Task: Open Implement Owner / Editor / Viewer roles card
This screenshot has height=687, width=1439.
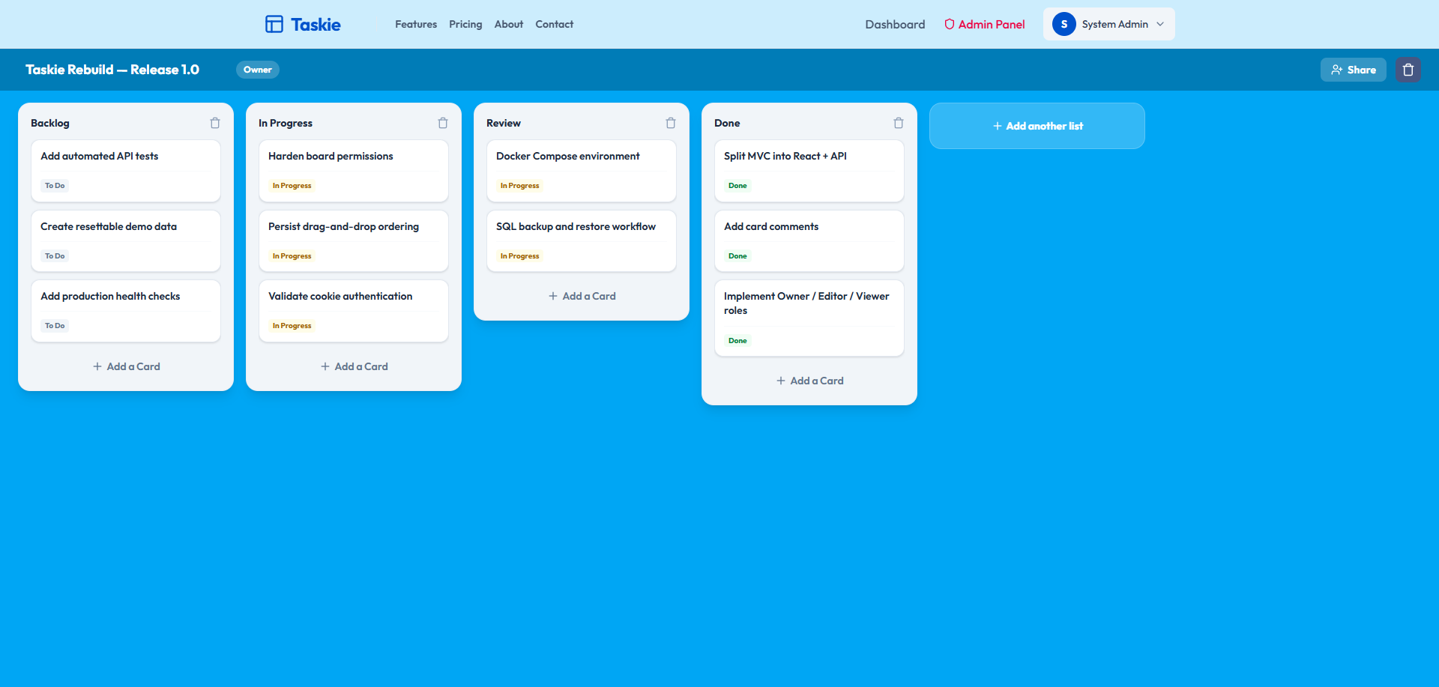Action: (x=809, y=318)
